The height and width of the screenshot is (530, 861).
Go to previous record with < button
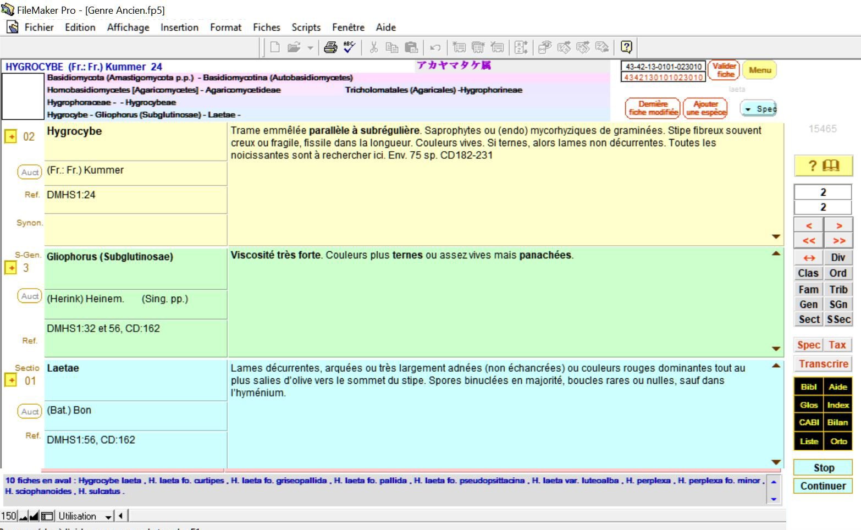pyautogui.click(x=809, y=225)
